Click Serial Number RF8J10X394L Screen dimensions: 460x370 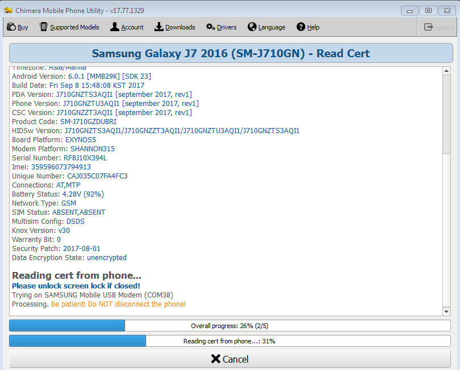85,158
